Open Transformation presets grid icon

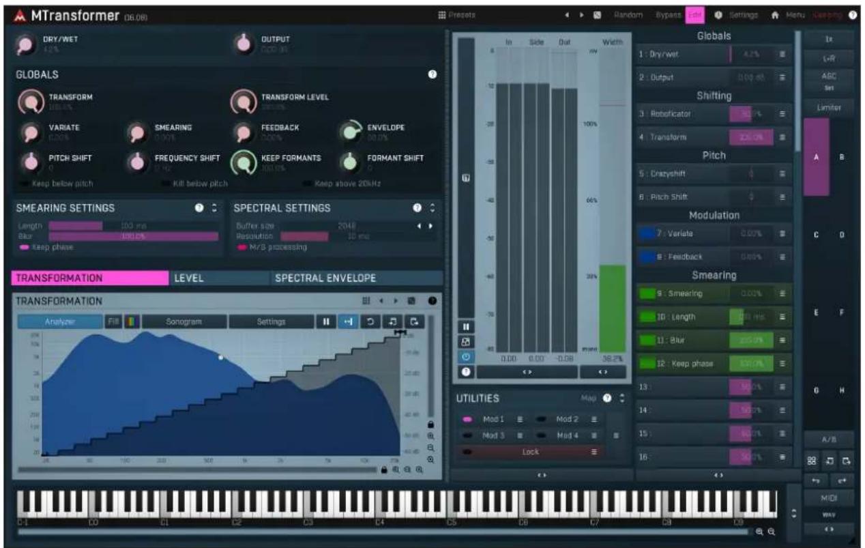[x=366, y=300]
